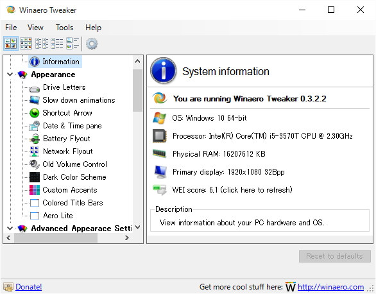Select the list view toolbar icon
This screenshot has height=294, width=376.
coord(42,44)
